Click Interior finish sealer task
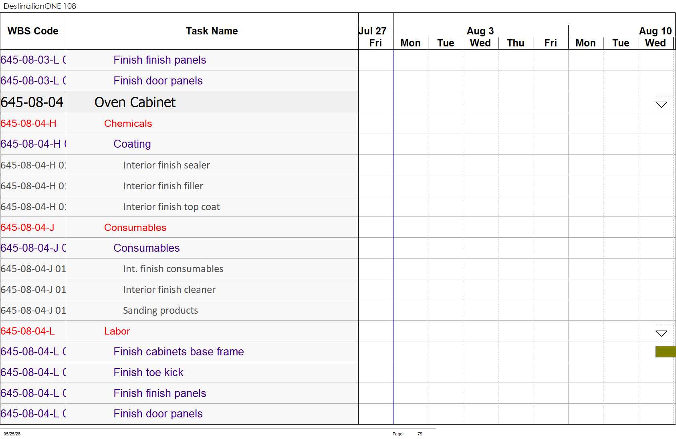Image resolution: width=676 pixels, height=439 pixels. [x=166, y=165]
